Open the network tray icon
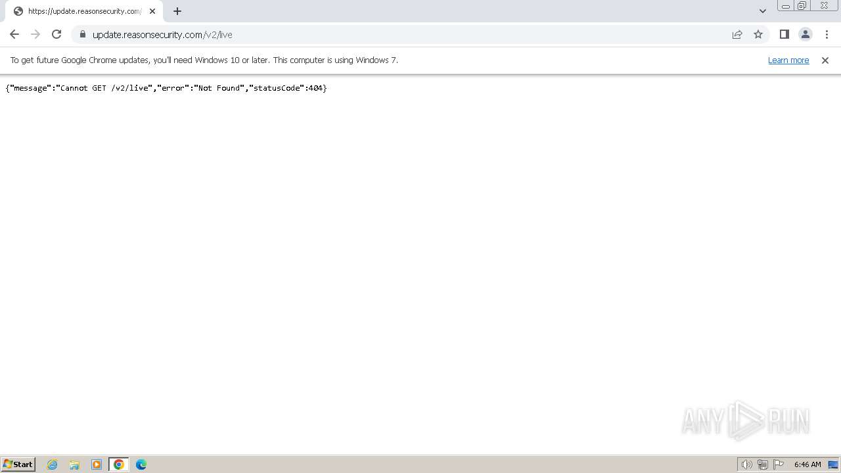Screen dimensions: 841x473 (763, 464)
